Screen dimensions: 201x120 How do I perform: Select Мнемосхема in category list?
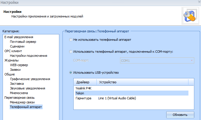[x=20, y=93]
